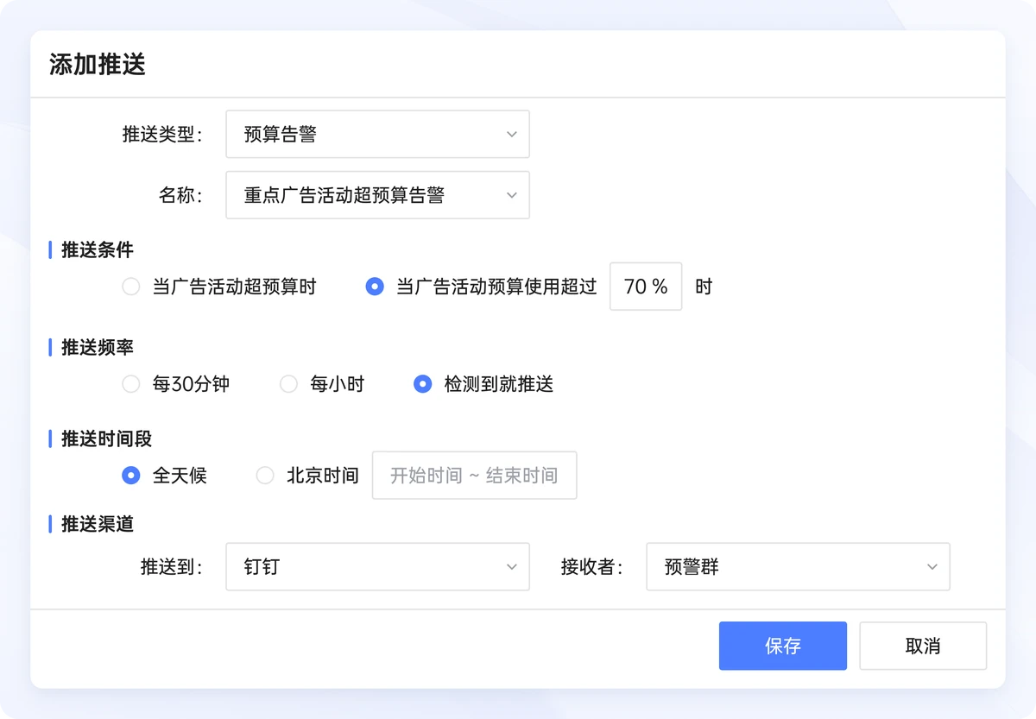Image resolution: width=1036 pixels, height=719 pixels.
Task: Select 检测到就推送 frequency option
Action: coord(423,385)
